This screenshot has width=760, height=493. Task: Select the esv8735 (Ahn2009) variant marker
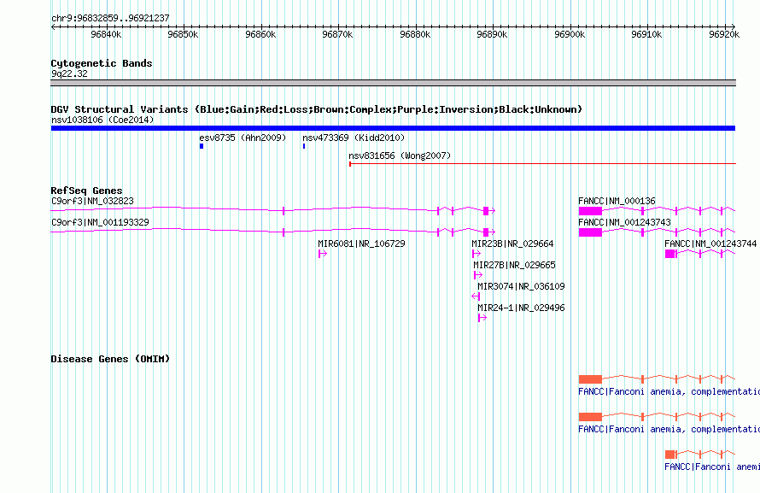(x=202, y=146)
